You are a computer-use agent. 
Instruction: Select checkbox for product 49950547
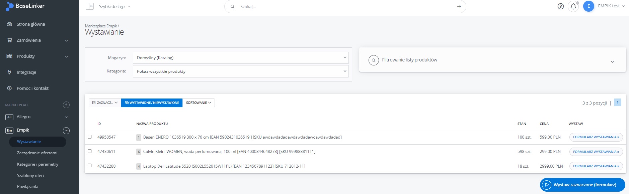click(89, 137)
